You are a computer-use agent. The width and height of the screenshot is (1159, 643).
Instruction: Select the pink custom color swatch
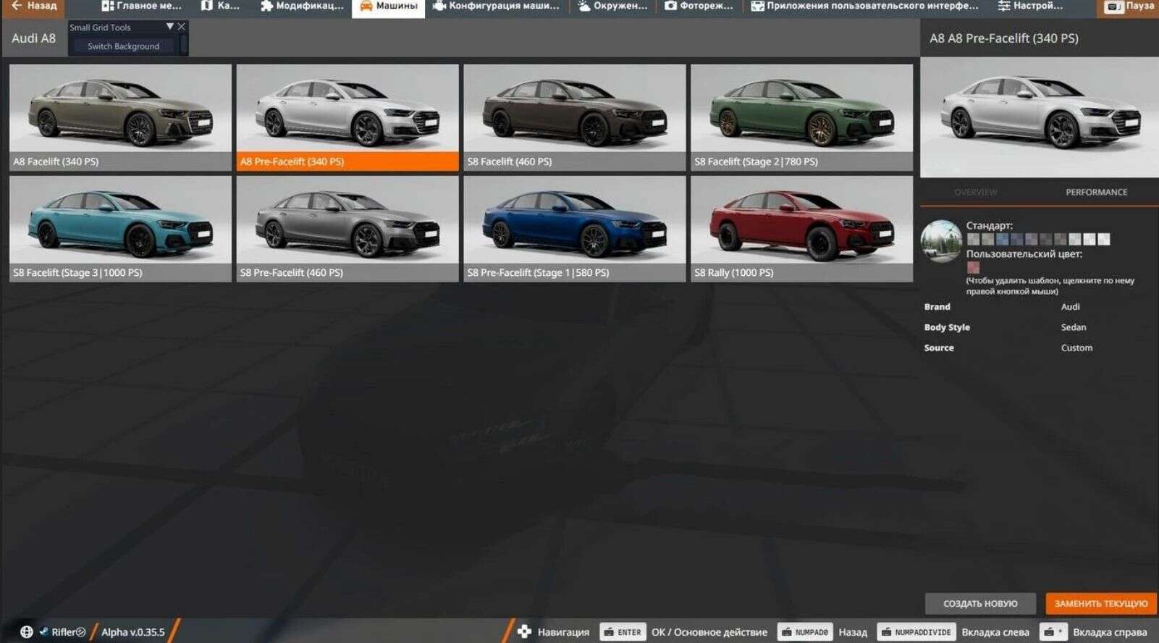tap(973, 268)
